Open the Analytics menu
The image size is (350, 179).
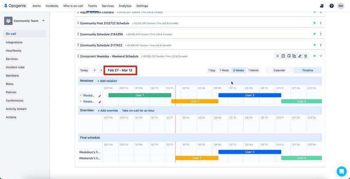pos(125,6)
